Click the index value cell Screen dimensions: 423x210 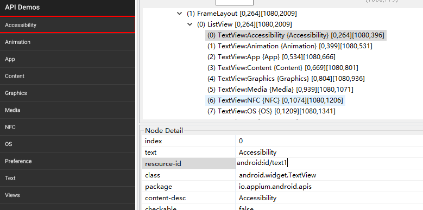tap(330, 141)
